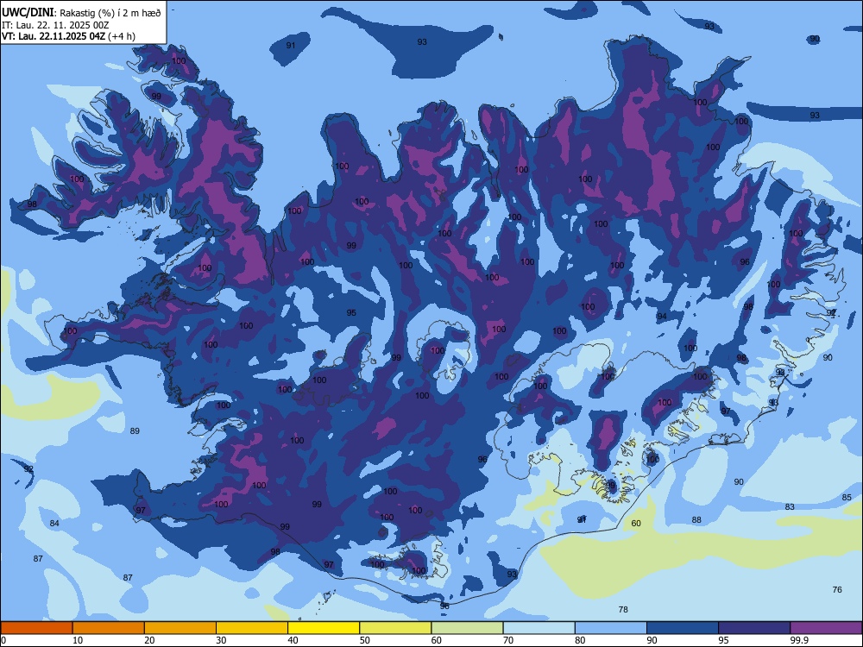The height and width of the screenshot is (647, 863).
Task: Select the 95–99.9 indigo legend swatch
Action: click(754, 628)
